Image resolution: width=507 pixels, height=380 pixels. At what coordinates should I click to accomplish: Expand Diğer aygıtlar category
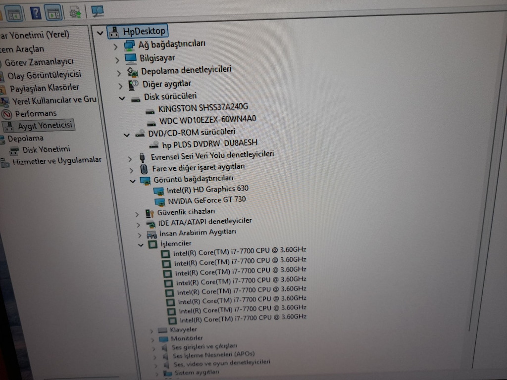(120, 86)
